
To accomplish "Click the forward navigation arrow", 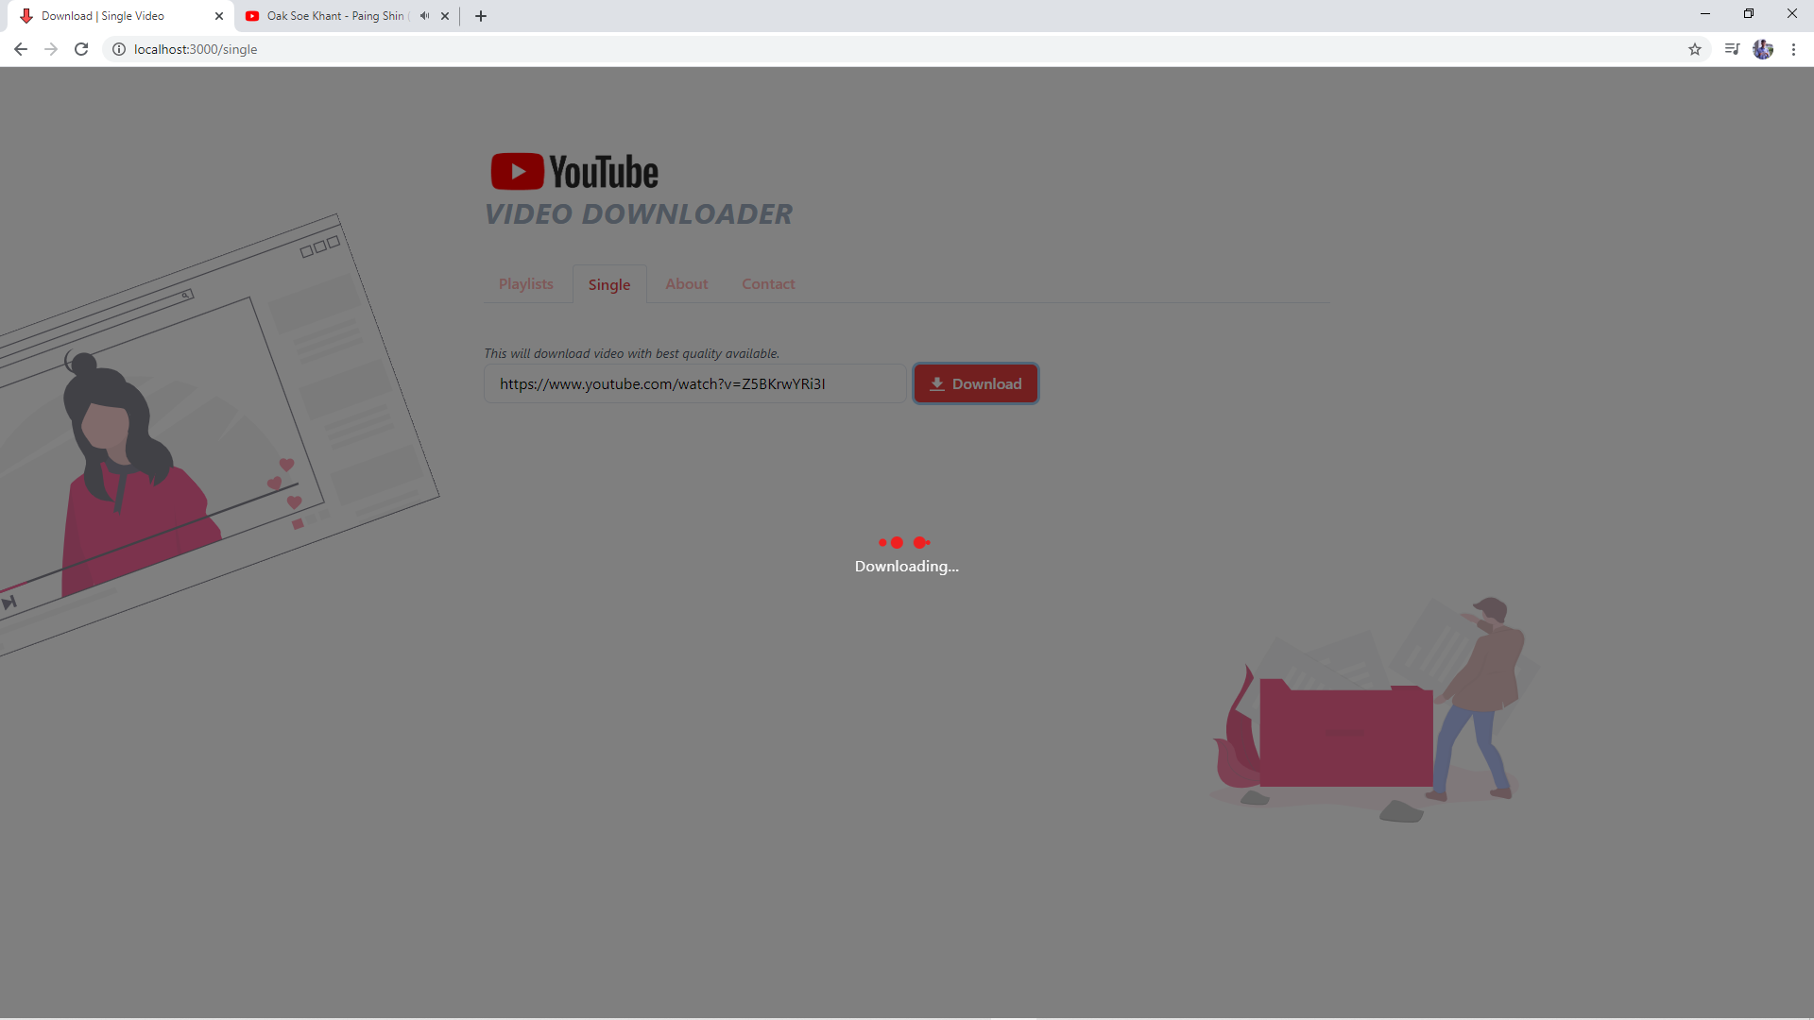I will [x=50, y=49].
